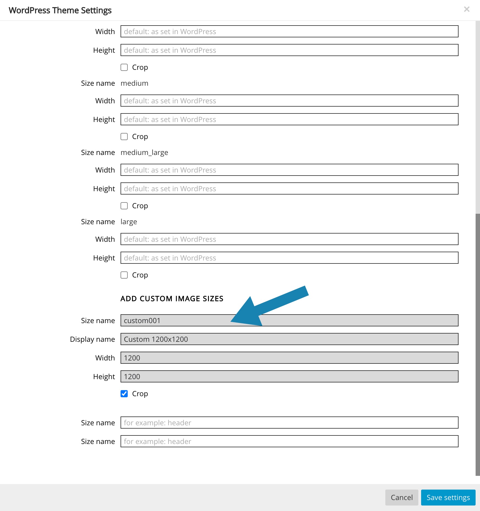Click the 'large' size name text
This screenshot has height=511, width=480.
pyautogui.click(x=129, y=222)
